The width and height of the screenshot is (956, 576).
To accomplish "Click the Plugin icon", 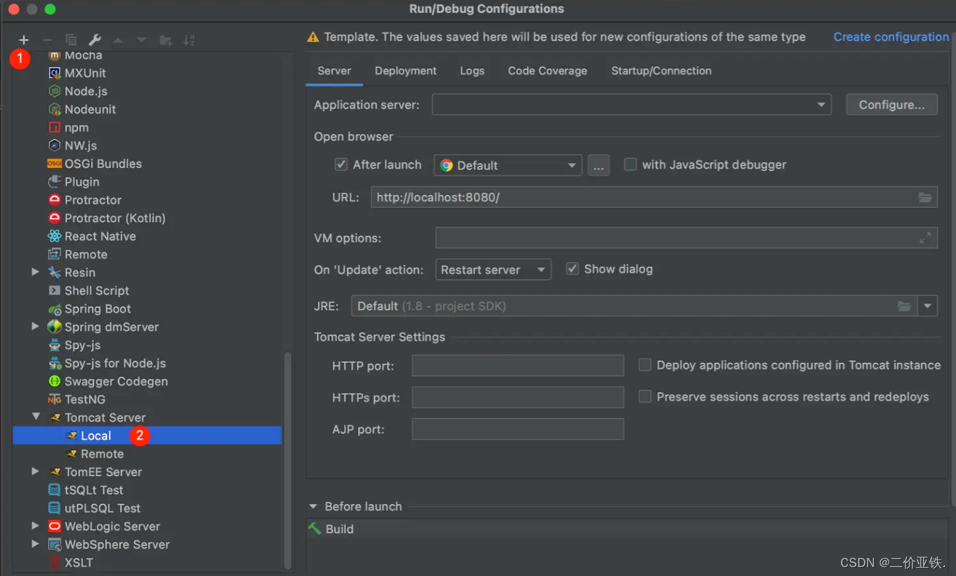I will (55, 182).
